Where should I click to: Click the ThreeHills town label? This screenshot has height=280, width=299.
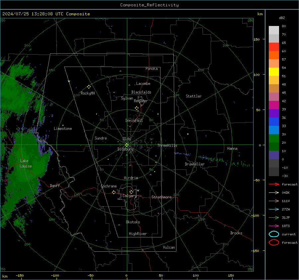point(167,145)
